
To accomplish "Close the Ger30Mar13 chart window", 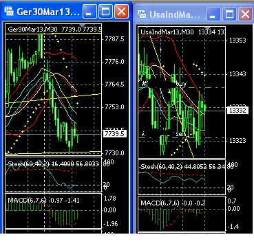I will coord(122,12).
